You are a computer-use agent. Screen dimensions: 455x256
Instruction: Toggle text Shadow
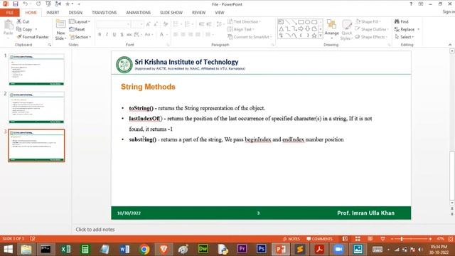122,34
